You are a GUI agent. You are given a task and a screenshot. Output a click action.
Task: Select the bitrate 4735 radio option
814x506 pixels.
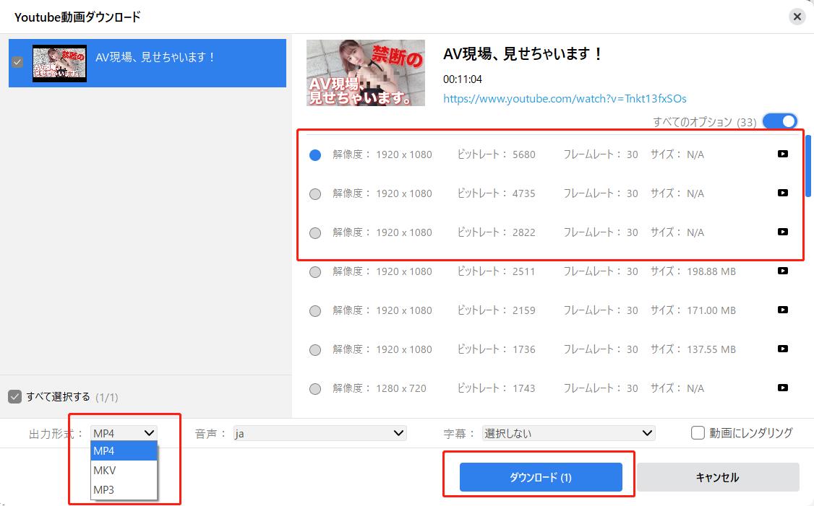point(315,194)
